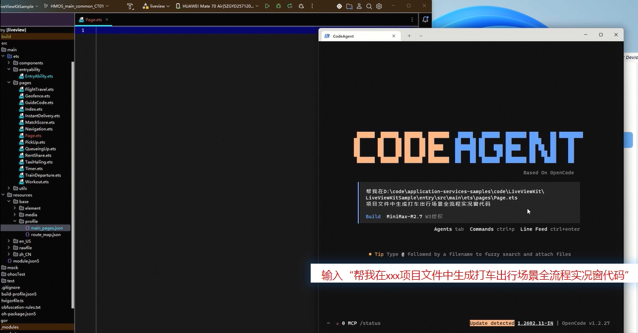The width and height of the screenshot is (638, 333).
Task: Open the notifications bell
Action: click(425, 19)
